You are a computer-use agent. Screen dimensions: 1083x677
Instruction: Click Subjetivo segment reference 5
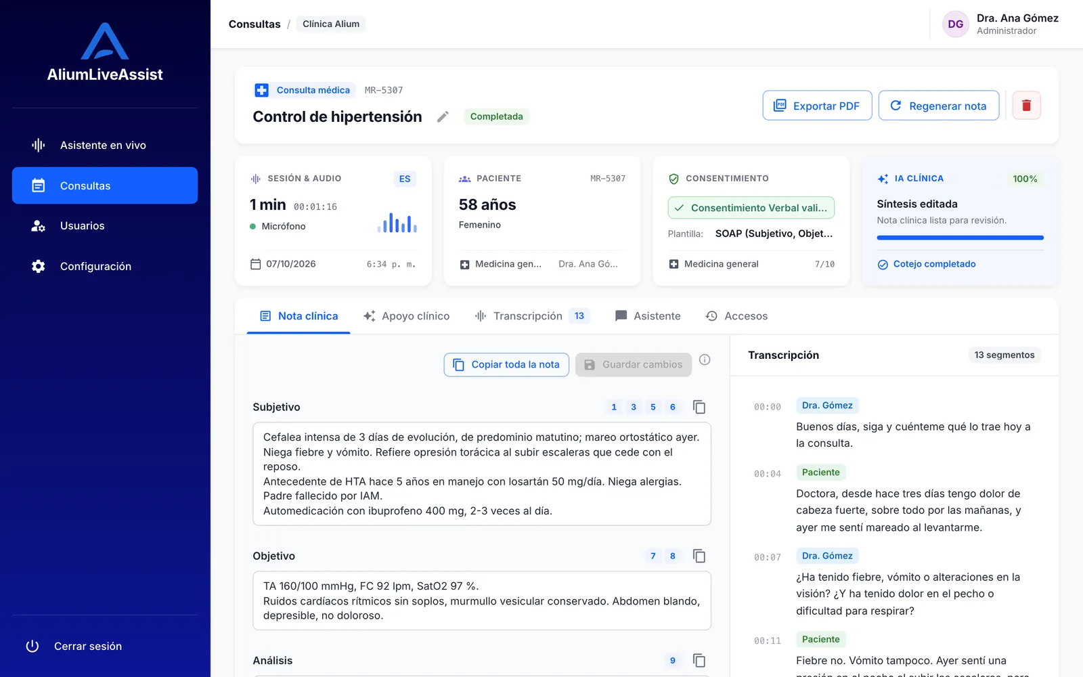[x=653, y=407]
